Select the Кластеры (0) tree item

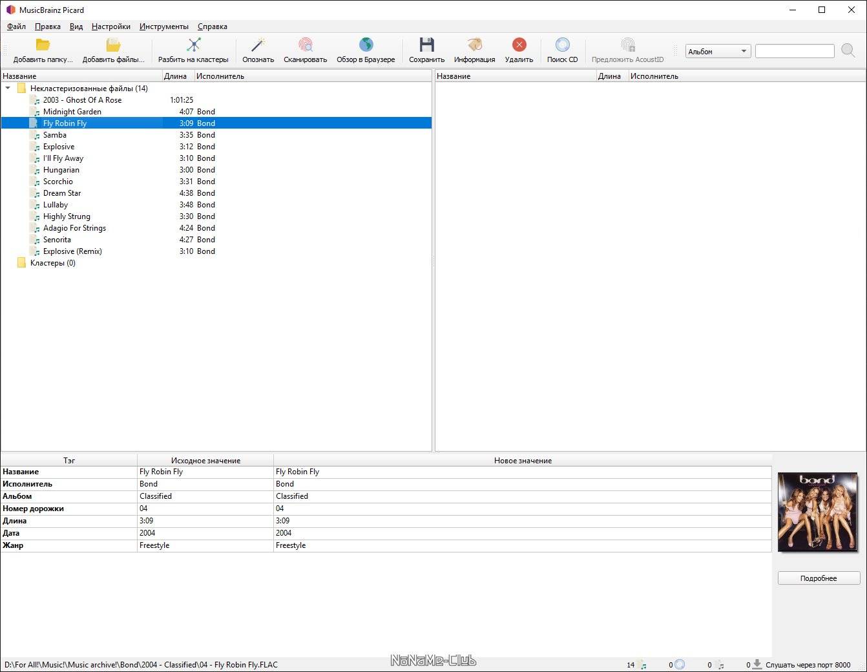pyautogui.click(x=53, y=263)
